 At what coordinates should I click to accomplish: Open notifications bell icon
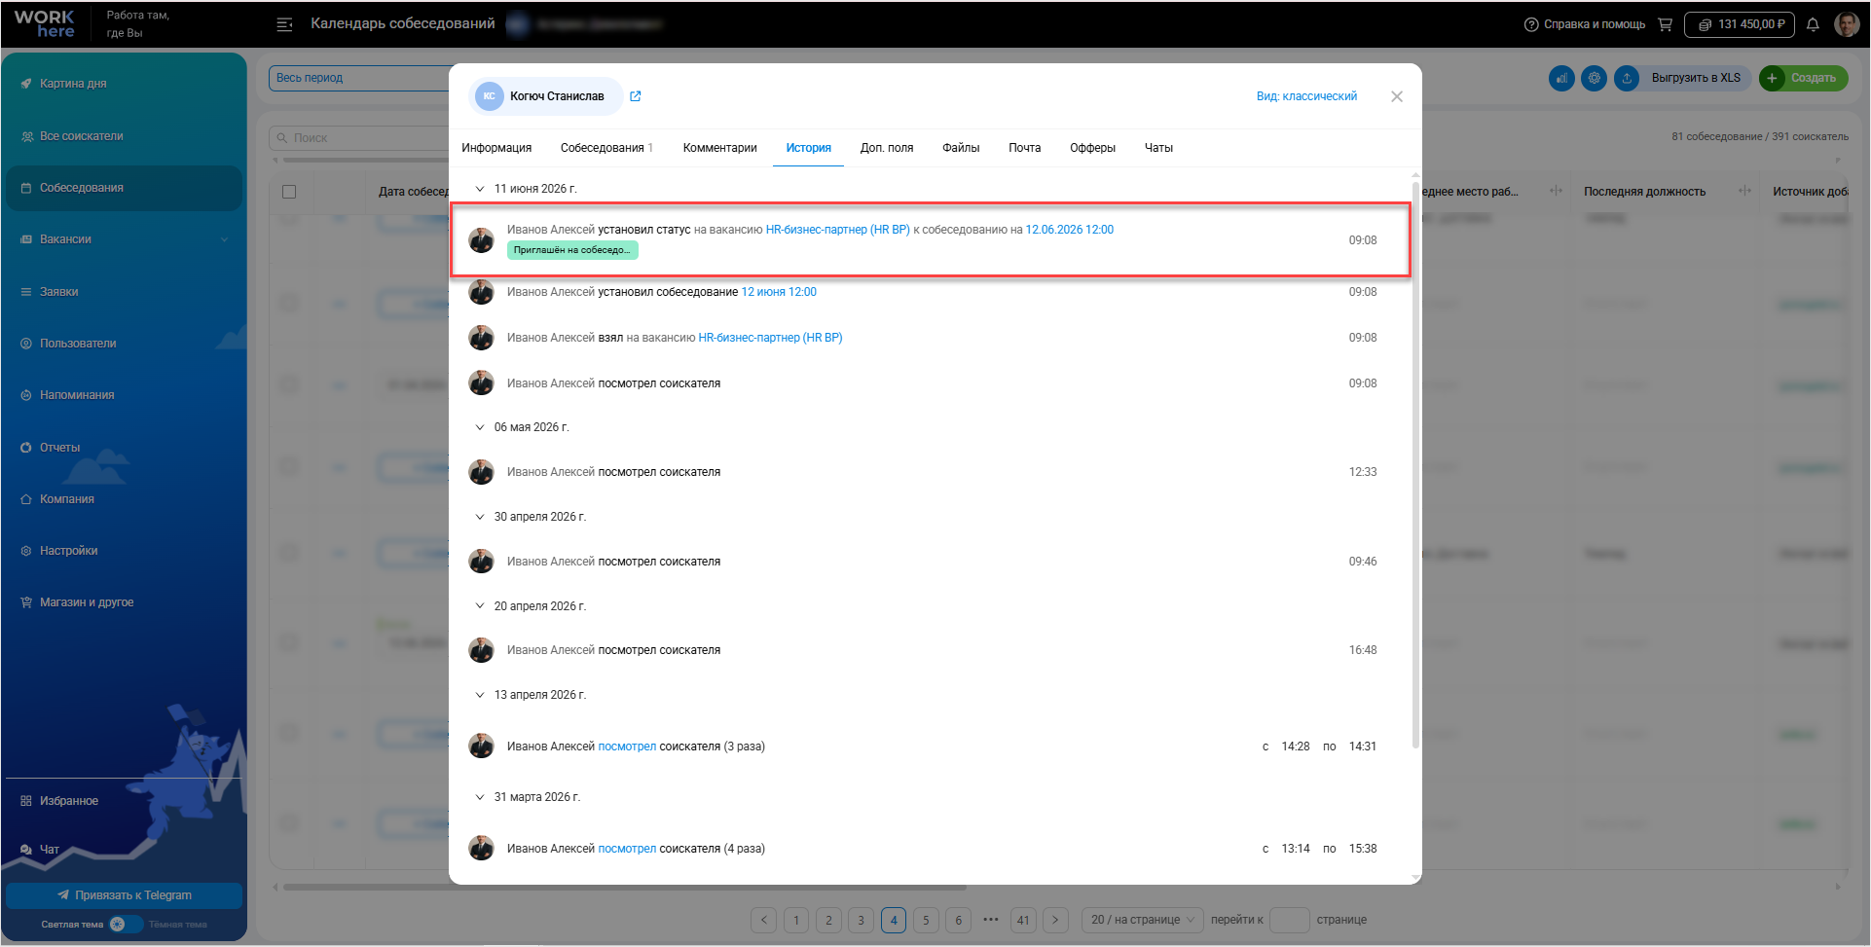coord(1813,24)
